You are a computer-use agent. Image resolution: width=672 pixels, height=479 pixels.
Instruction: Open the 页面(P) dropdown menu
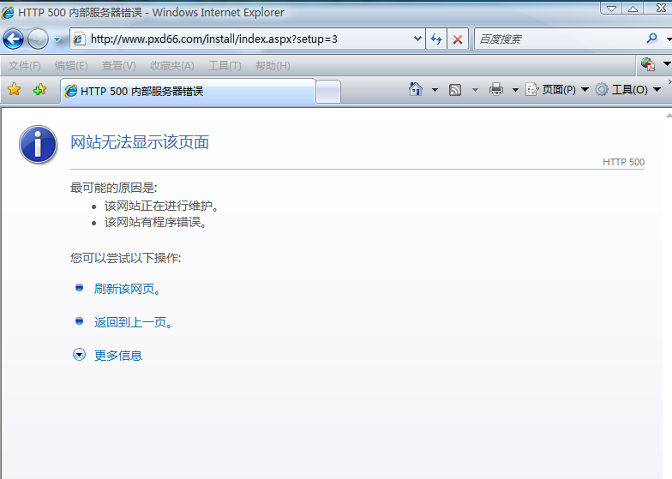click(557, 90)
